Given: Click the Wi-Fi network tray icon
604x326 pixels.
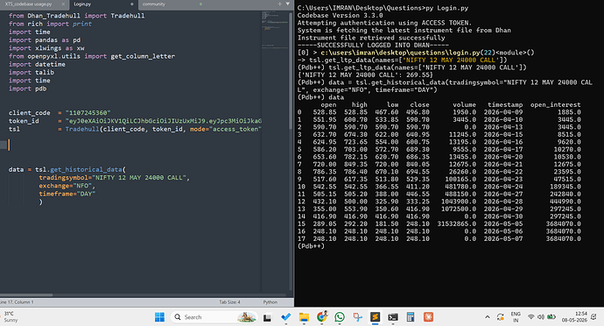Looking at the screenshot, I should (531, 317).
